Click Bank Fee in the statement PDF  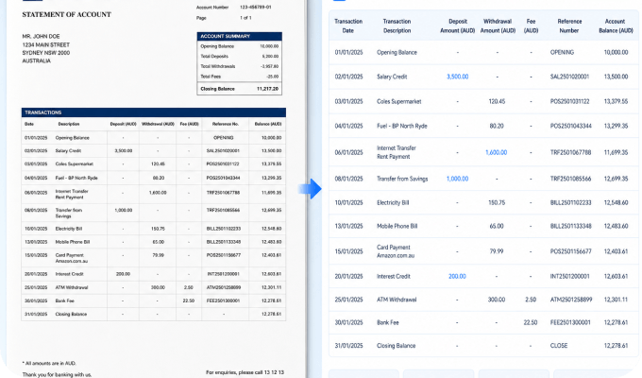tap(65, 301)
